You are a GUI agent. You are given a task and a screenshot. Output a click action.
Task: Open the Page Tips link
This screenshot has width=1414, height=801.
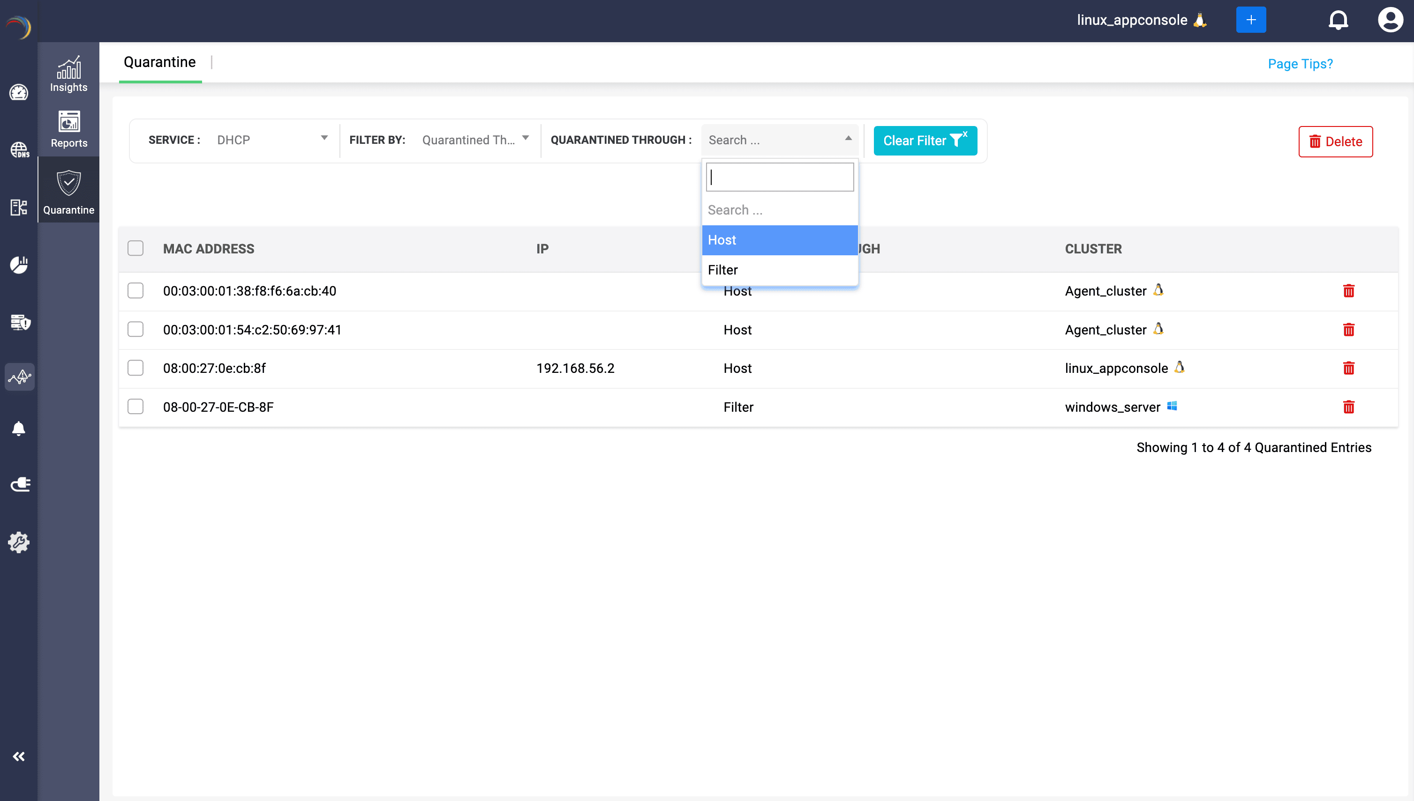point(1300,64)
